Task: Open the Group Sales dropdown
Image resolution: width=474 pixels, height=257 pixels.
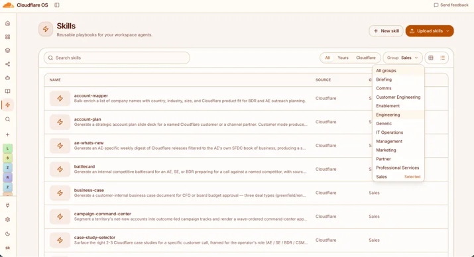Action: pyautogui.click(x=402, y=58)
